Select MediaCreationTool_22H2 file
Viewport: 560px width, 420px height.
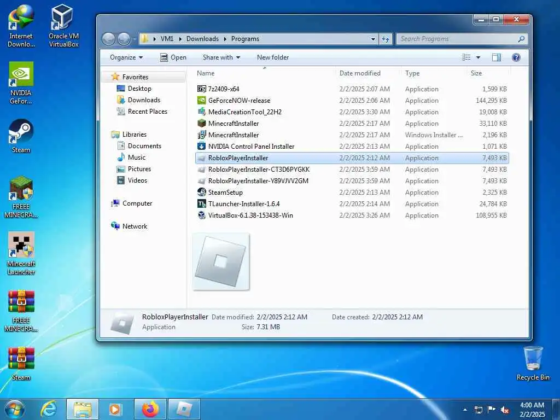(x=352, y=112)
